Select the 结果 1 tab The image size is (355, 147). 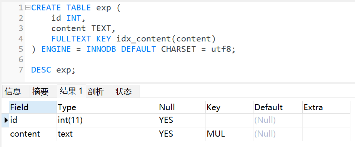[x=71, y=91]
